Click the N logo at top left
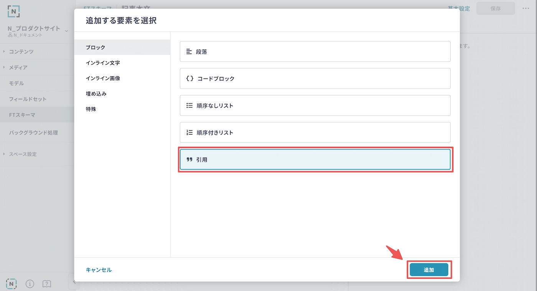537x291 pixels. point(13,11)
